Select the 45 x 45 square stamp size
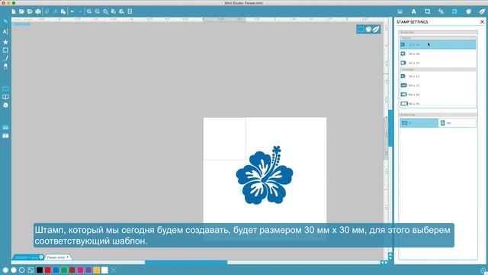488x275 pixels. point(438,63)
